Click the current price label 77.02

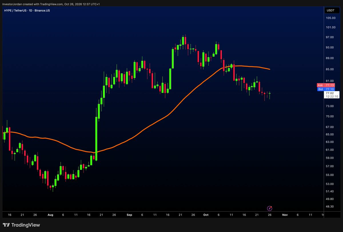click(330, 93)
